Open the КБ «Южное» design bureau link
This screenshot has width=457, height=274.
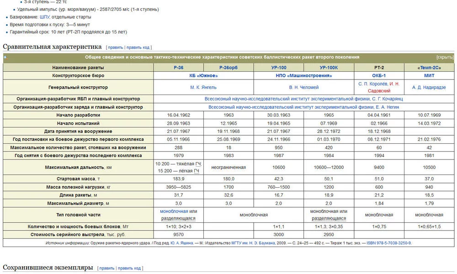coord(203,76)
